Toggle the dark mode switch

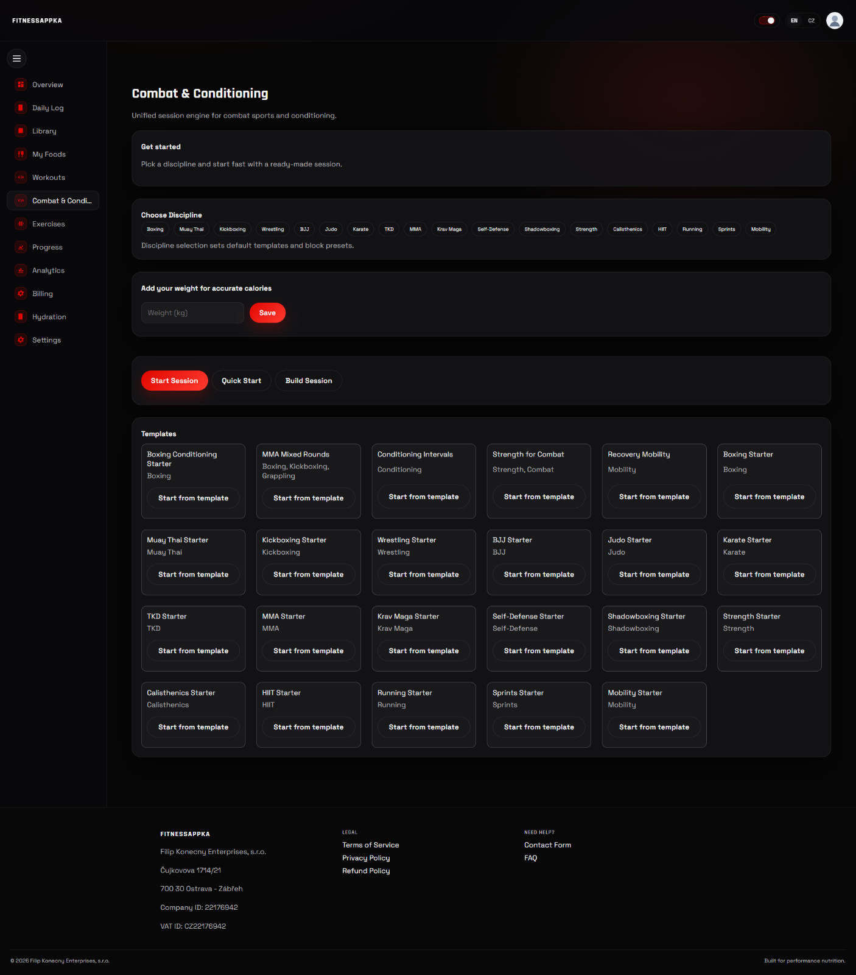point(767,21)
